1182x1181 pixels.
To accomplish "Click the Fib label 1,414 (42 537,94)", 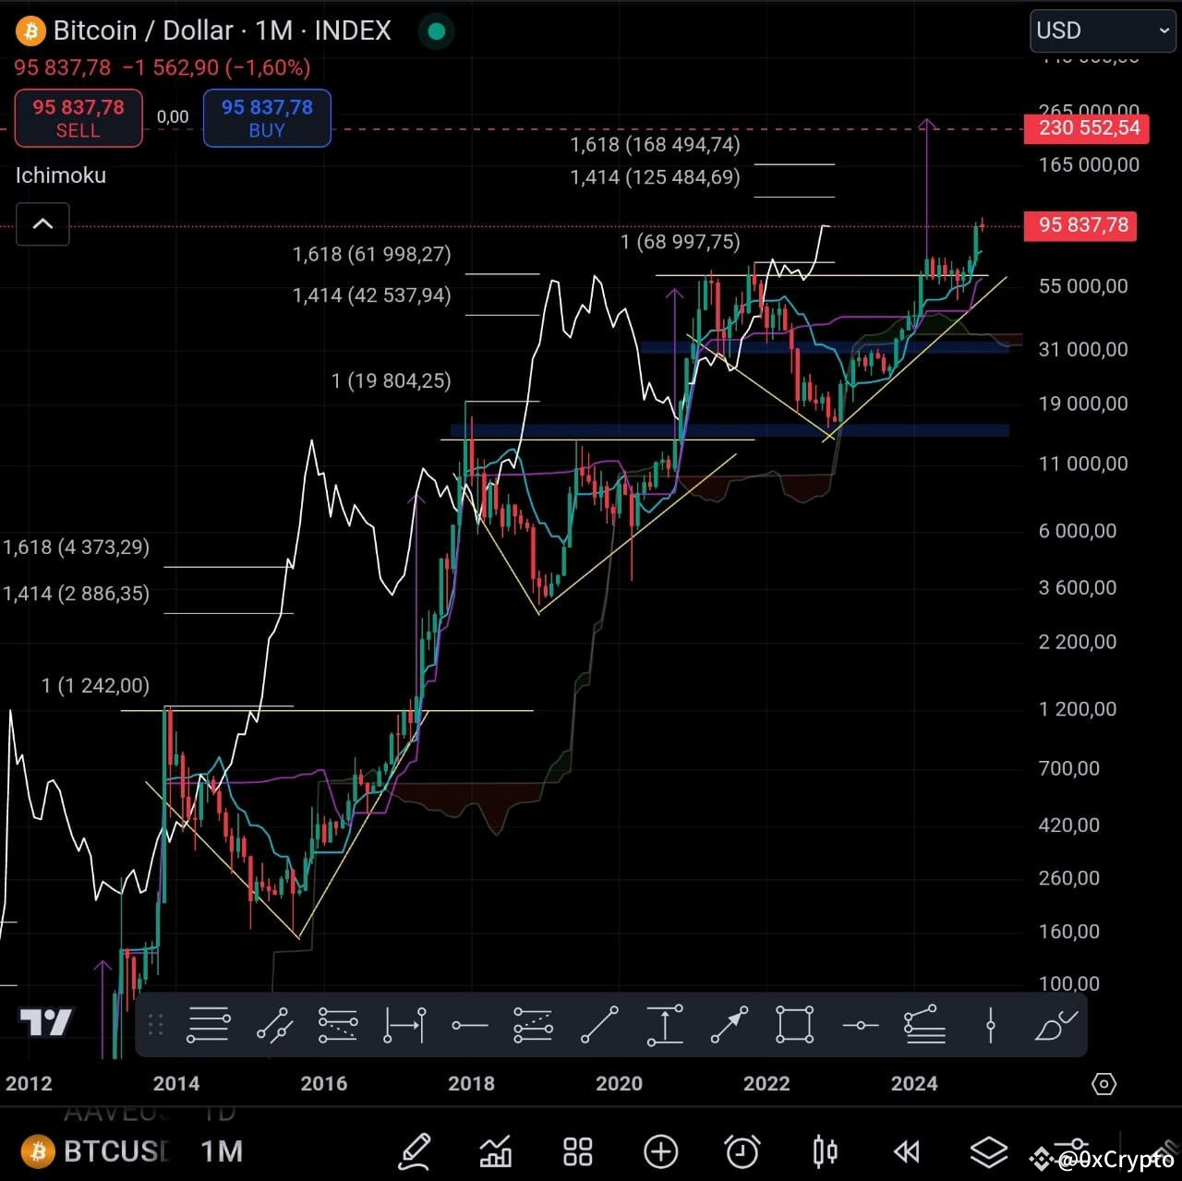I will pos(372,295).
